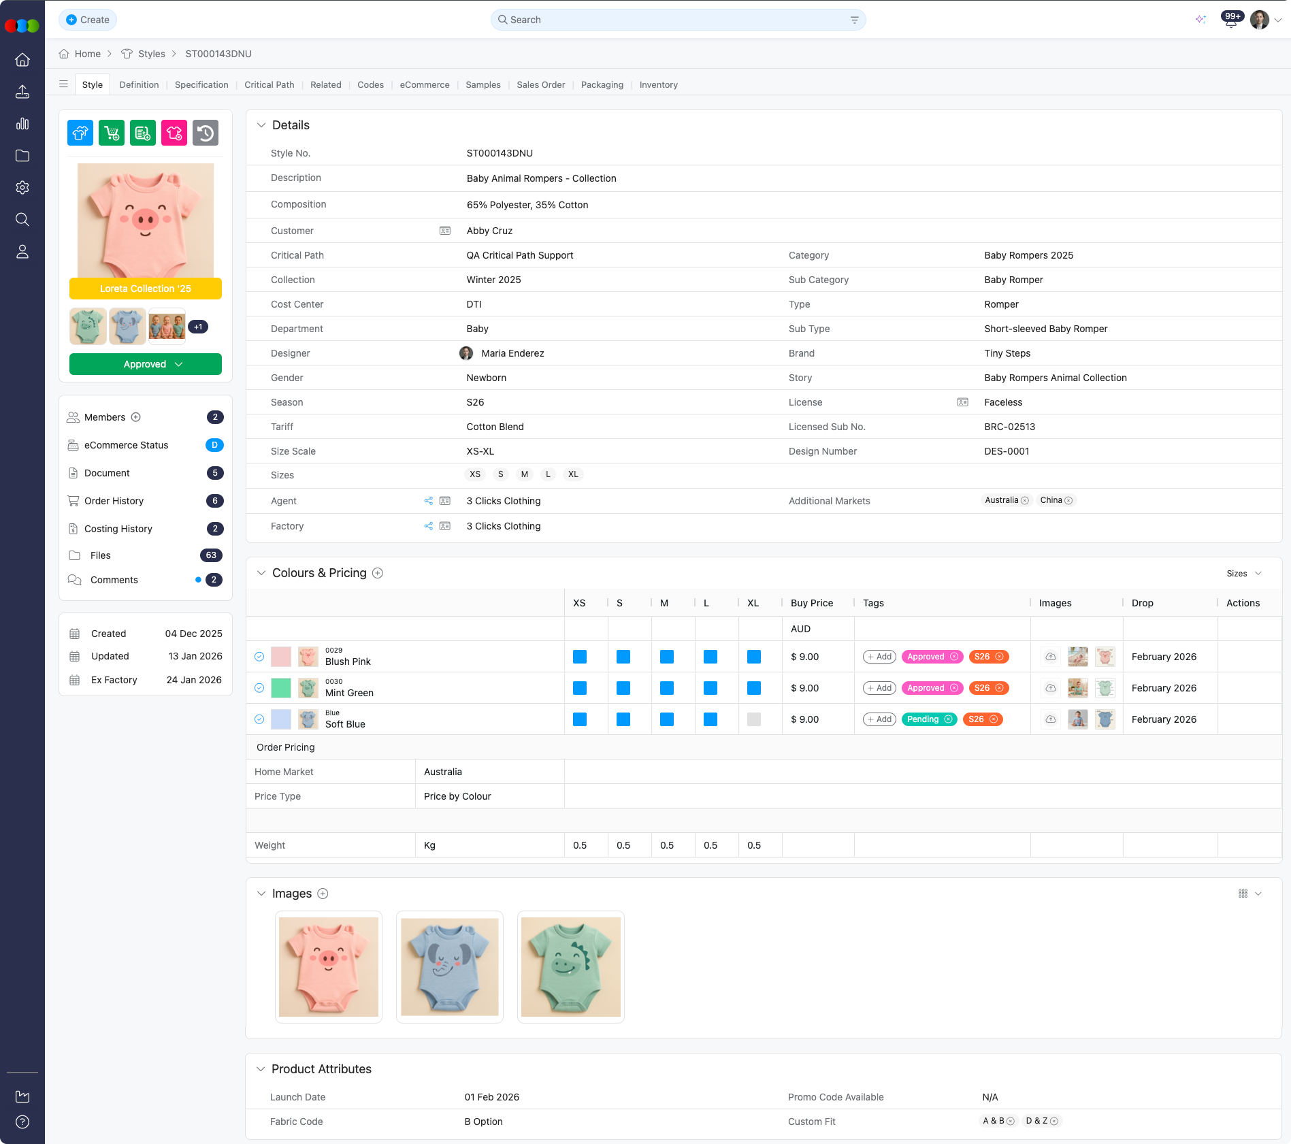
Task: Switch to the Critical Path tab
Action: click(269, 85)
